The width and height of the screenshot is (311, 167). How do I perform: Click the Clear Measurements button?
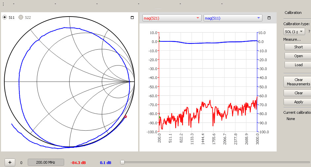(x=298, y=82)
